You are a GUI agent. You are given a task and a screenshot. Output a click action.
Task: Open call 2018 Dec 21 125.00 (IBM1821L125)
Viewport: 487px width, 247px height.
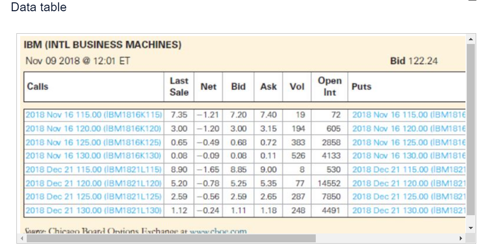(93, 196)
